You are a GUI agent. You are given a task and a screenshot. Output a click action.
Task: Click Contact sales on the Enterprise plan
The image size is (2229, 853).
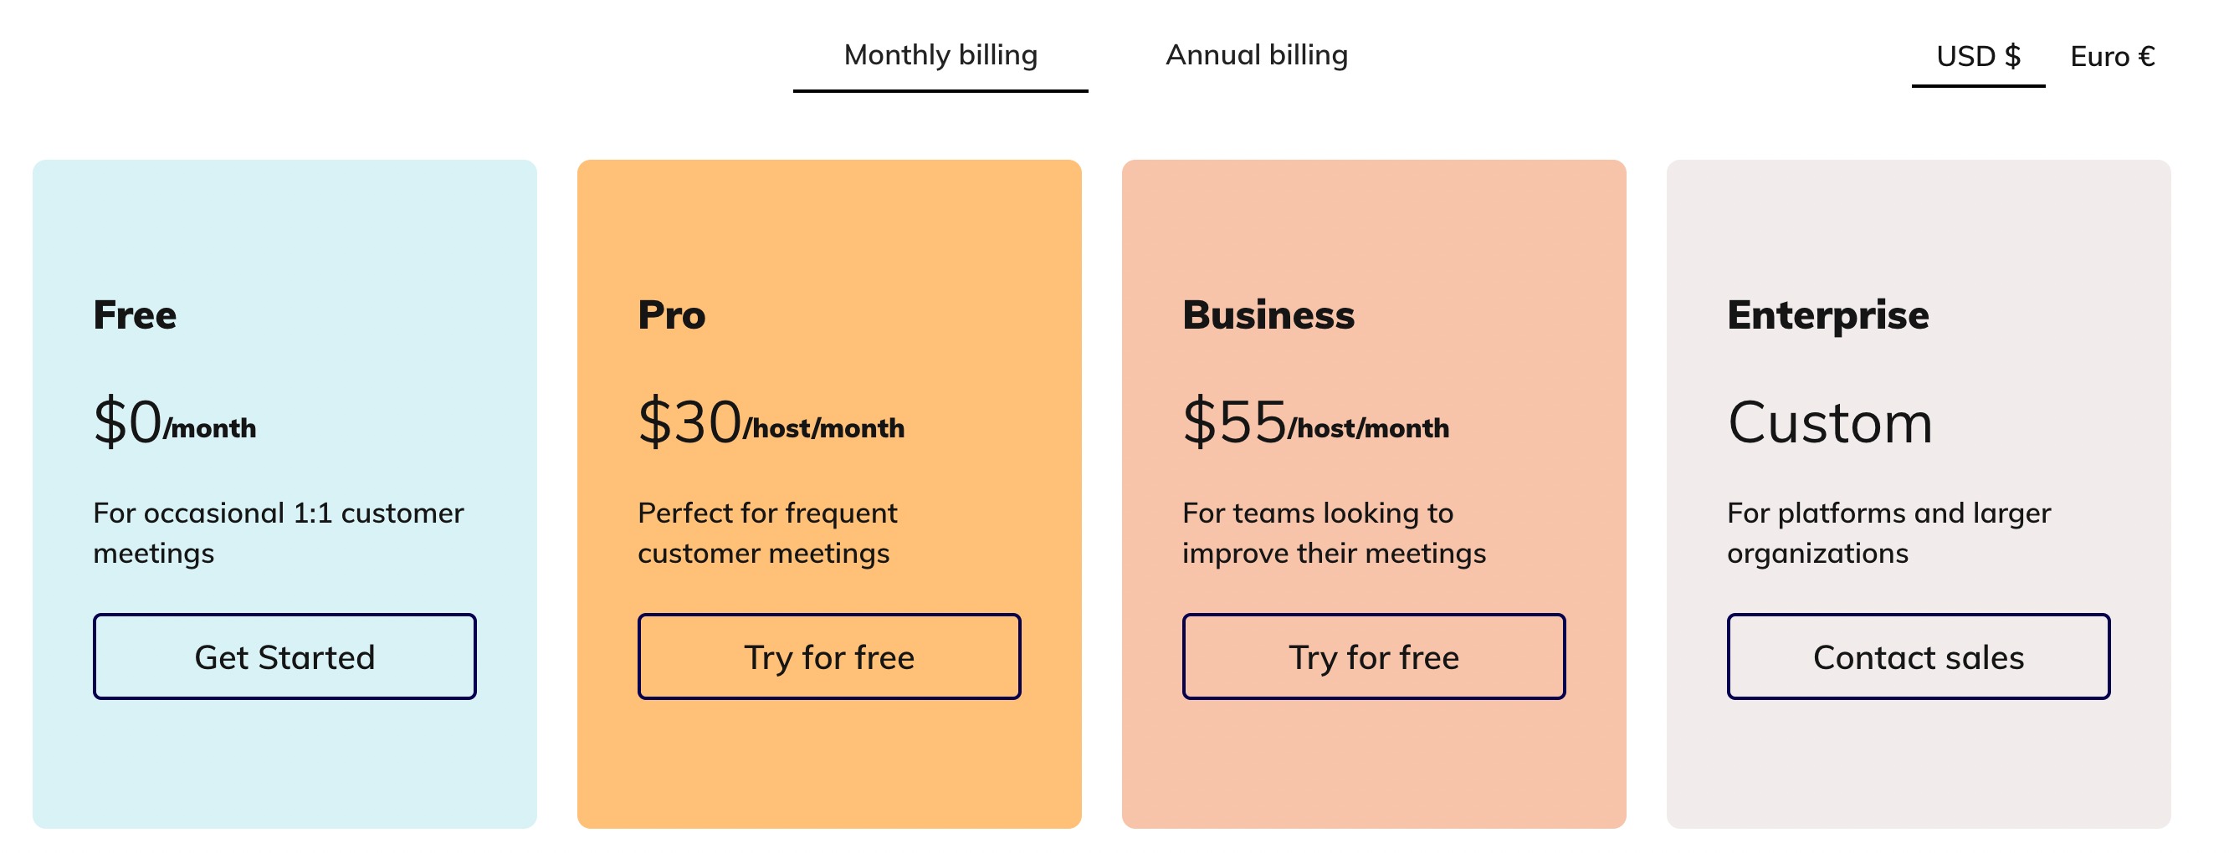(x=1919, y=656)
